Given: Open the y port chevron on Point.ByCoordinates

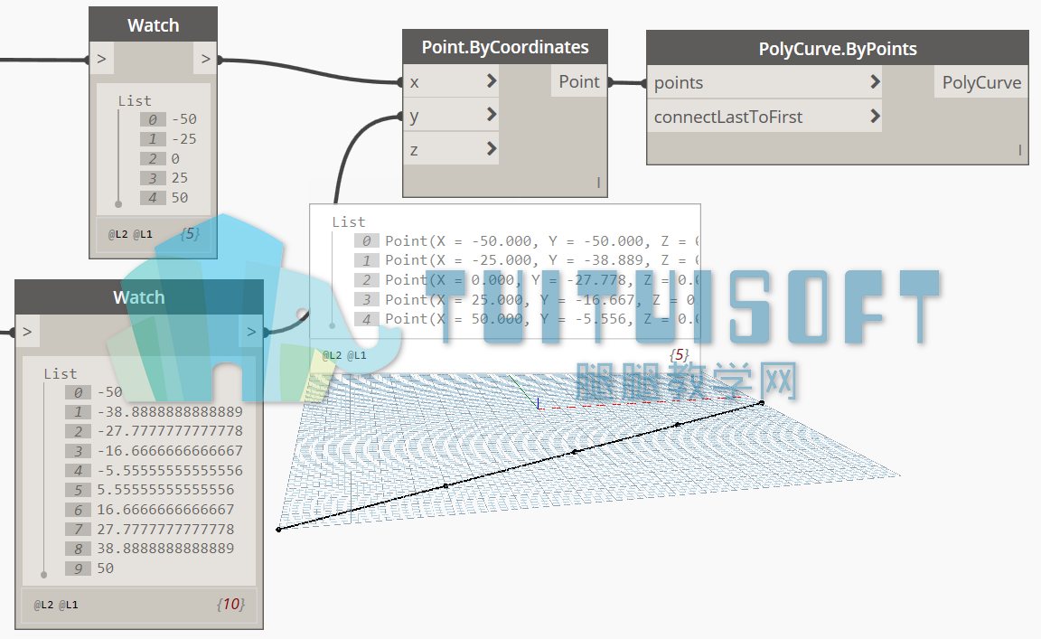Looking at the screenshot, I should (x=492, y=114).
